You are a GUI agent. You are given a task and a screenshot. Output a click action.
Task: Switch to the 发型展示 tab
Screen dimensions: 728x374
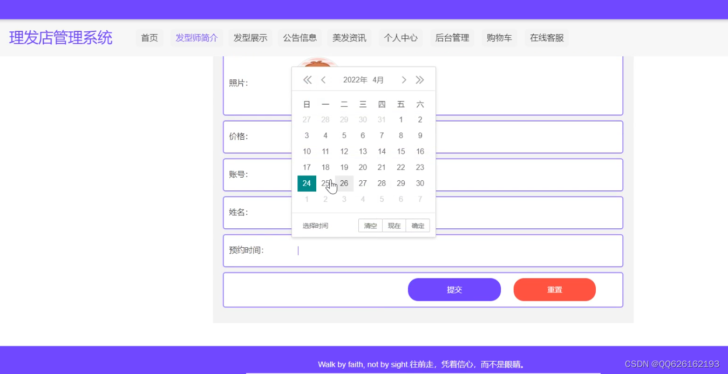click(x=250, y=38)
